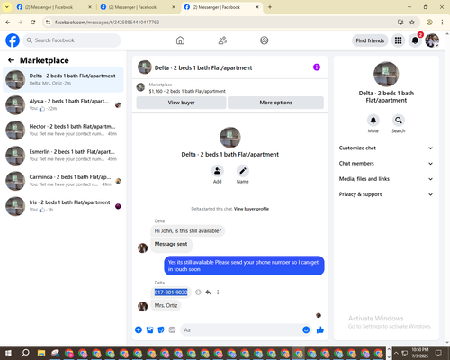Open Carminda conversation in list
Image resolution: width=450 pixels, height=360 pixels.
point(63,181)
